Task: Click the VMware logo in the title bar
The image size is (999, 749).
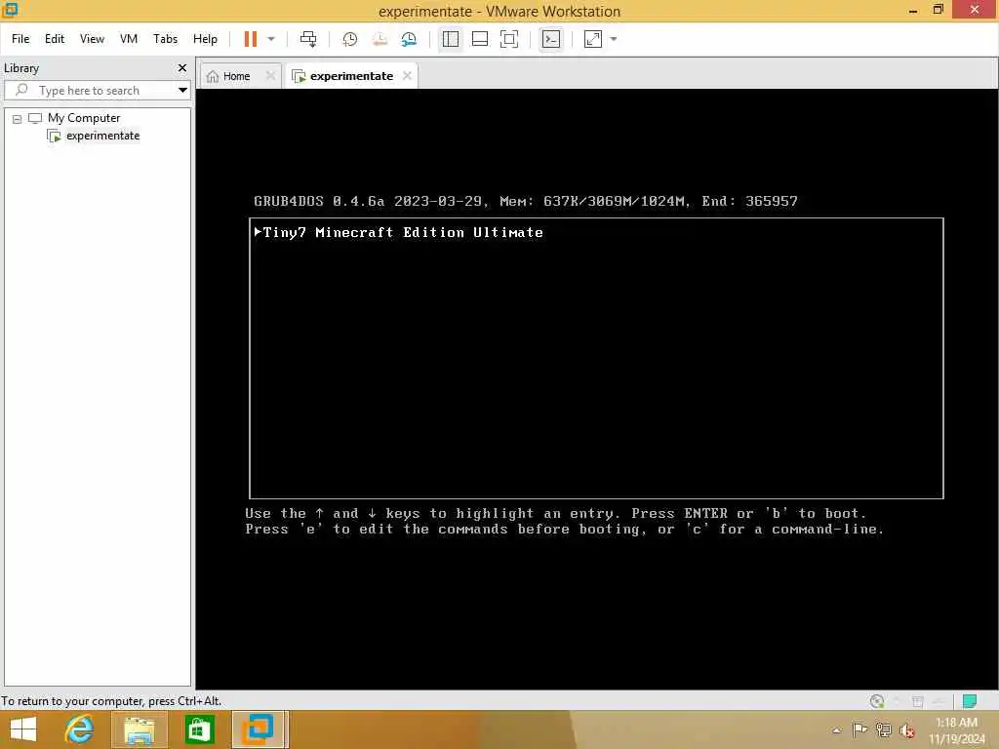Action: click(10, 10)
